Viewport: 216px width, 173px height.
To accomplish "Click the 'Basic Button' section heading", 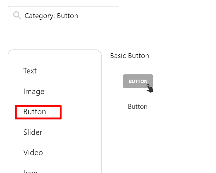I will point(129,56).
